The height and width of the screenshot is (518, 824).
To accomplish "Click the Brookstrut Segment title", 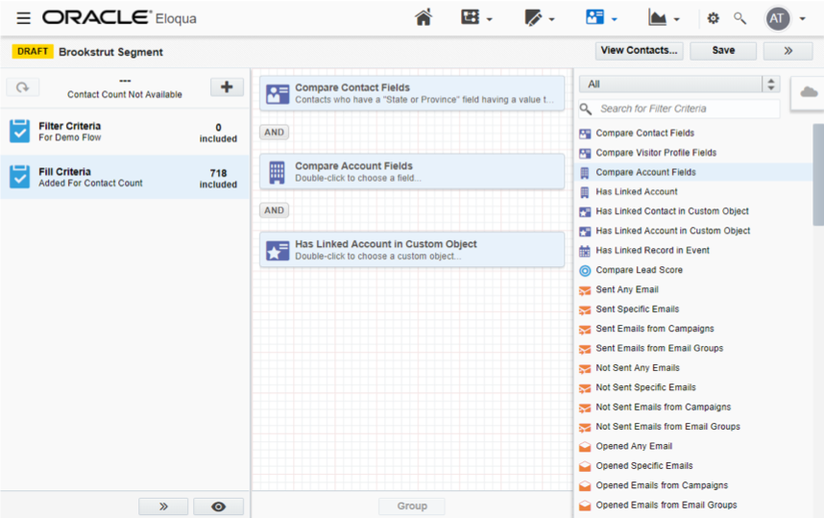I will click(x=110, y=52).
